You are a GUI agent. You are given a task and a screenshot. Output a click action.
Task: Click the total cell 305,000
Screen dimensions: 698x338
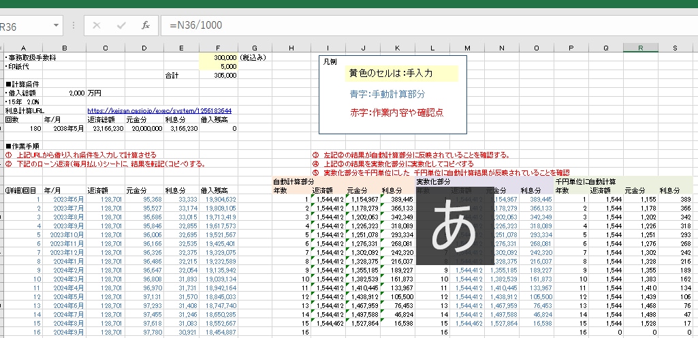[218, 75]
